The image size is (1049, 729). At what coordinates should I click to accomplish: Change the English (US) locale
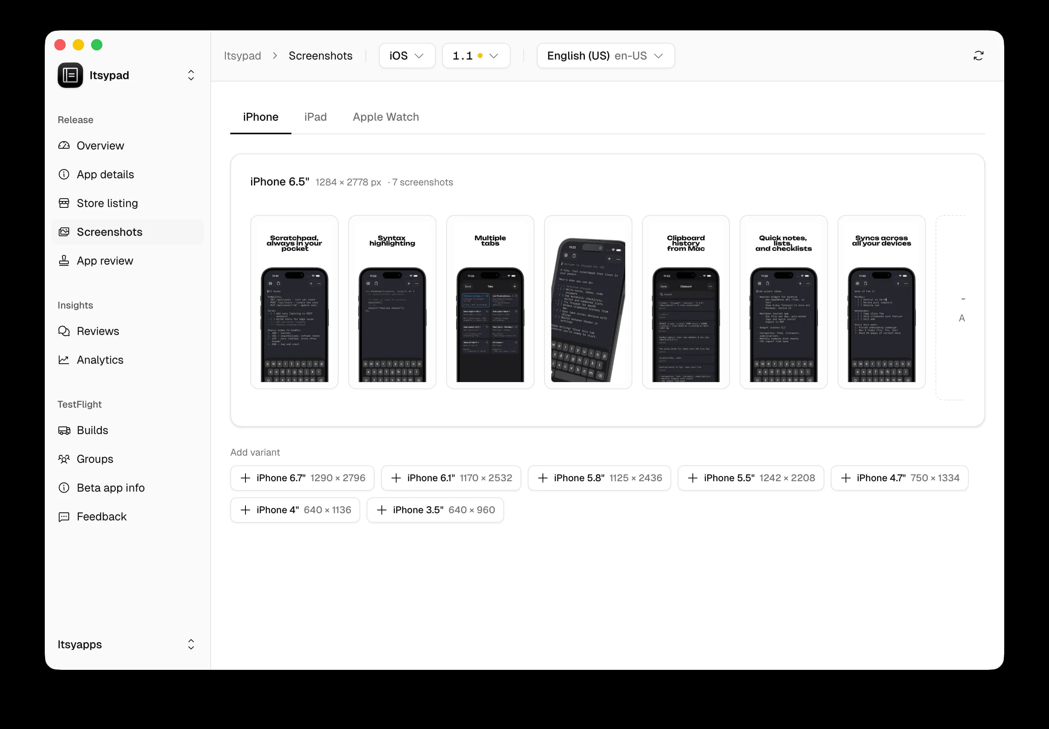click(605, 55)
